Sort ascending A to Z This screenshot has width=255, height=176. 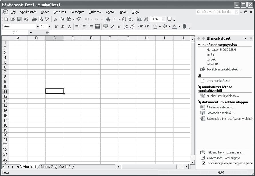click(124, 19)
